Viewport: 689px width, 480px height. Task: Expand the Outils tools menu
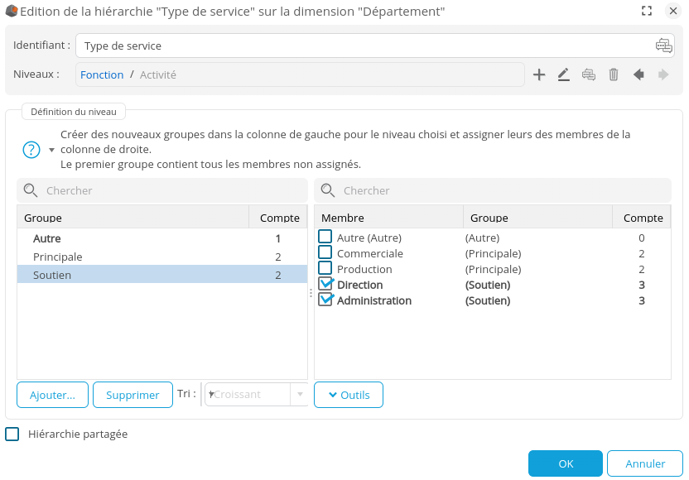pos(349,395)
